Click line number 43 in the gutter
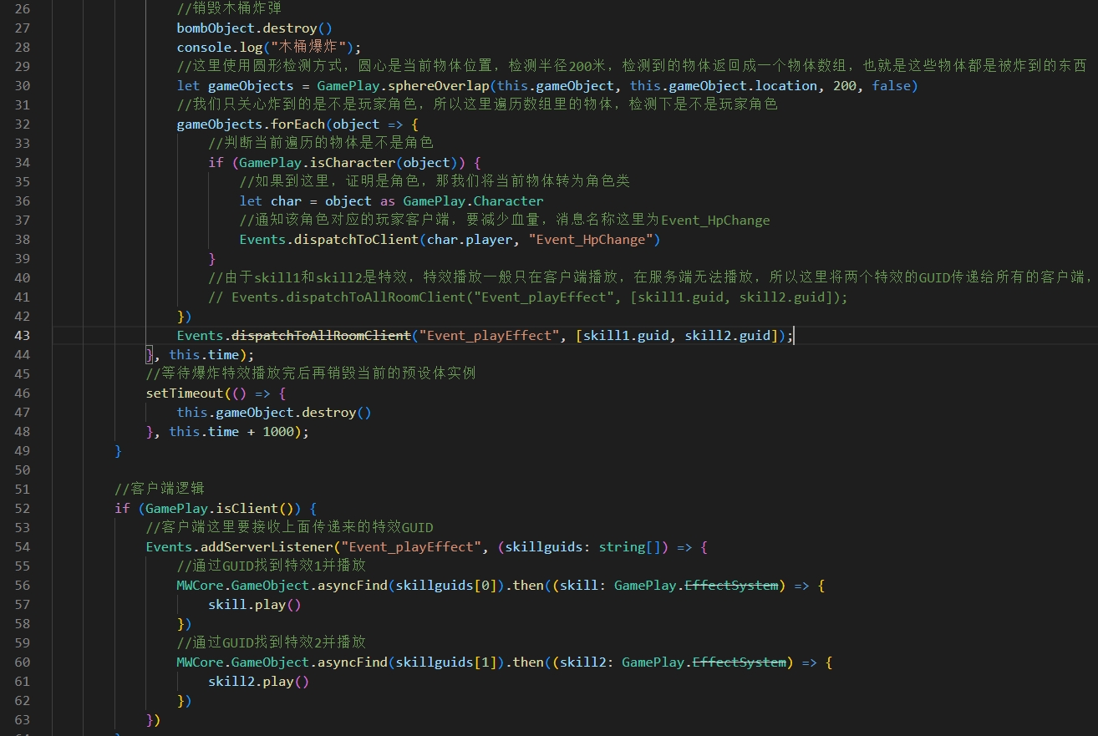The image size is (1098, 736). (23, 336)
